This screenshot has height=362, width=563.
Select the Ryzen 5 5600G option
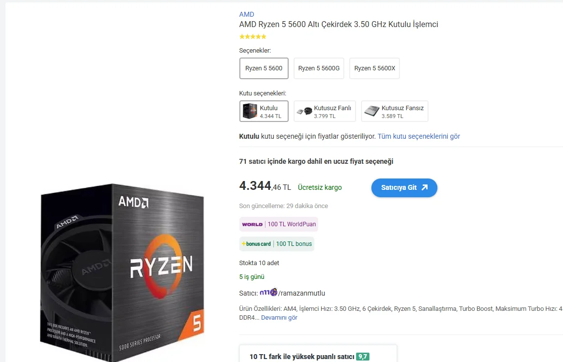point(319,68)
